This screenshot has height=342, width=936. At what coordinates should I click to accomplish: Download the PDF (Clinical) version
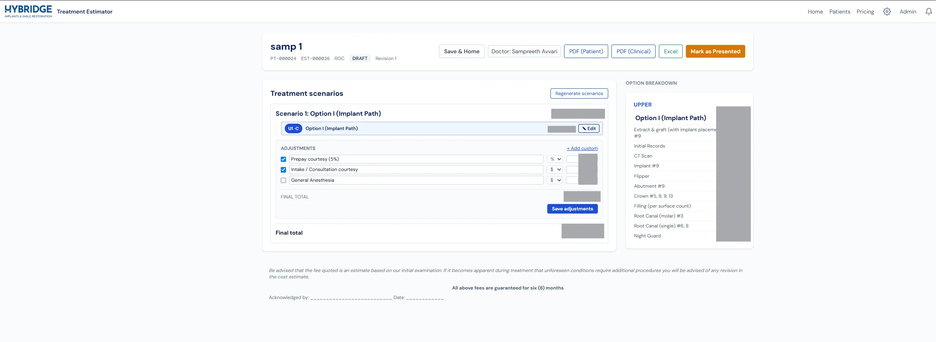(633, 51)
